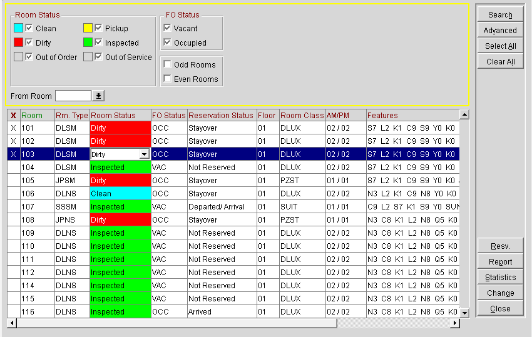Click the Reservation Status column header

(220, 115)
